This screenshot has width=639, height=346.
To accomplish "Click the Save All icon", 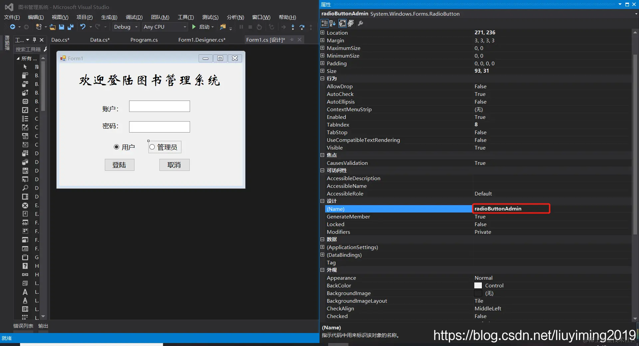I will (x=71, y=27).
